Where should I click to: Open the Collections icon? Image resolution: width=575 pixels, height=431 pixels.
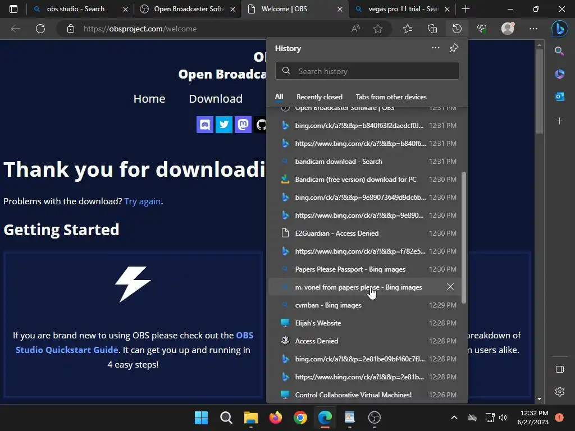pos(432,29)
